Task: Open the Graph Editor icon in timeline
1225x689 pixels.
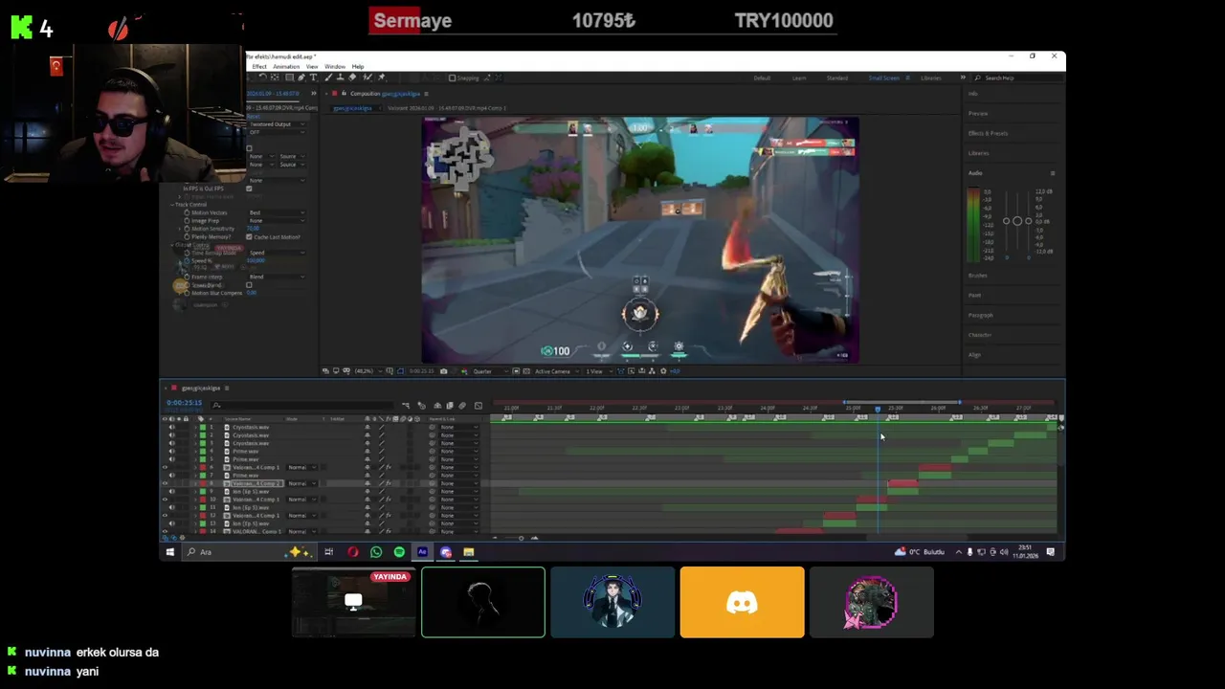Action: [x=479, y=406]
